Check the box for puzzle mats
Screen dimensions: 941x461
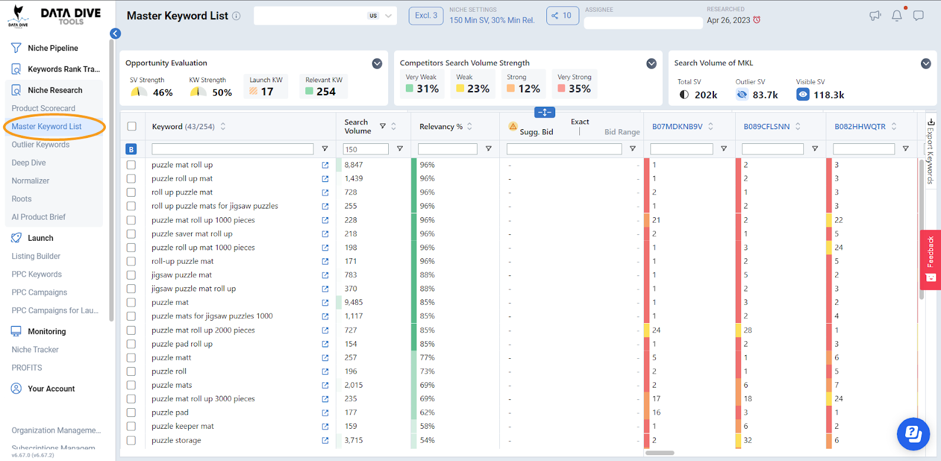tap(131, 385)
